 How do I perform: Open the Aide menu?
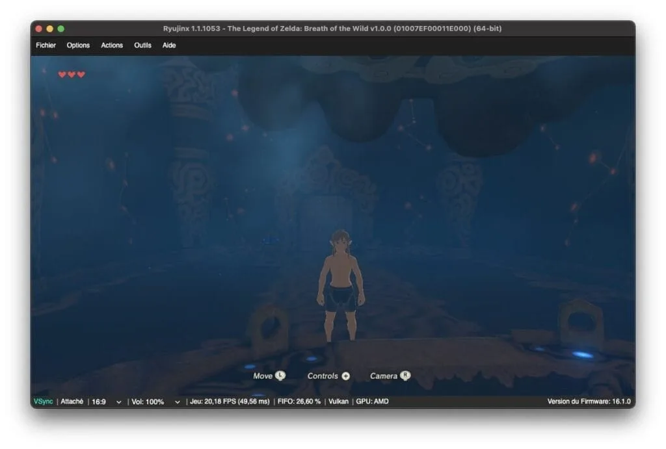169,45
